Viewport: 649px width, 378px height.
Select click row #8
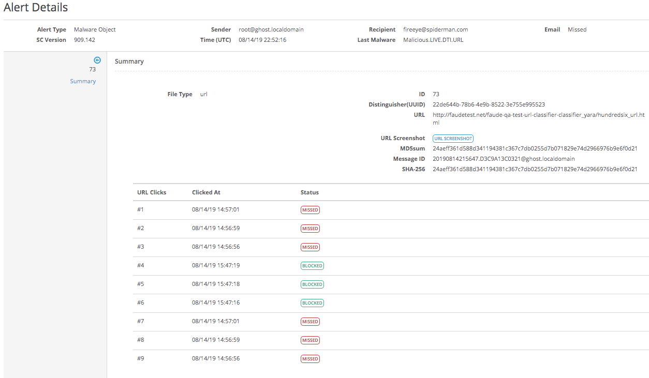[391, 340]
